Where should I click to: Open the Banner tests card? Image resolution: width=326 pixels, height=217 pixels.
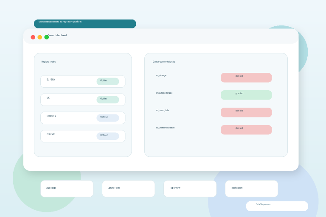tap(129, 189)
